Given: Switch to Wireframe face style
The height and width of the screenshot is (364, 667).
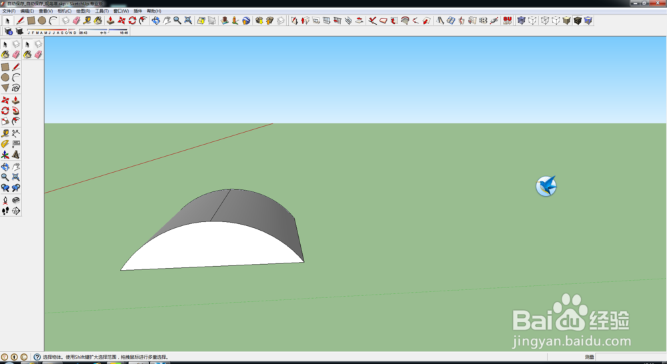Looking at the screenshot, I should pyautogui.click(x=545, y=21).
